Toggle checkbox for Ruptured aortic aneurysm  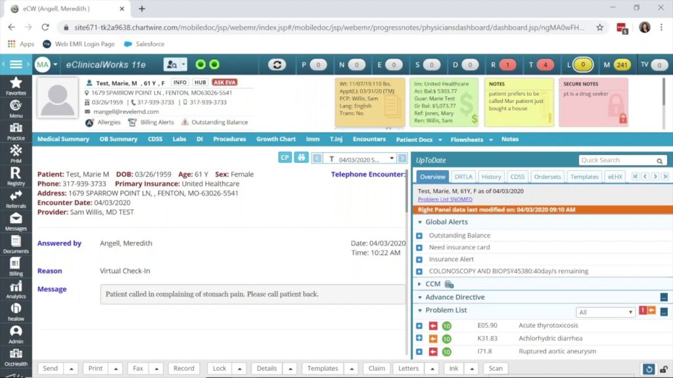click(x=419, y=352)
